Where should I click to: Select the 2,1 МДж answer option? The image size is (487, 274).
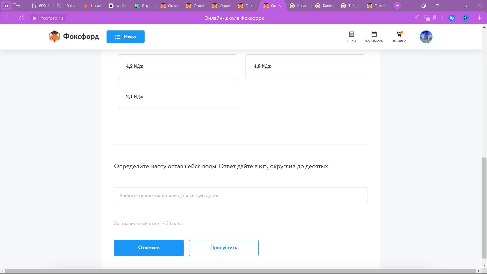[x=177, y=97]
